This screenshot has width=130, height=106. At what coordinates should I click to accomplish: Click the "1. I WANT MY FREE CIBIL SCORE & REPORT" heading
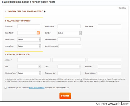(x=24, y=11)
